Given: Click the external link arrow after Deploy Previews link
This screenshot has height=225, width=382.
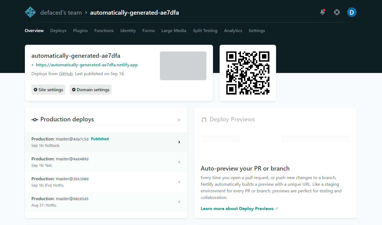Looking at the screenshot, I should (x=276, y=208).
